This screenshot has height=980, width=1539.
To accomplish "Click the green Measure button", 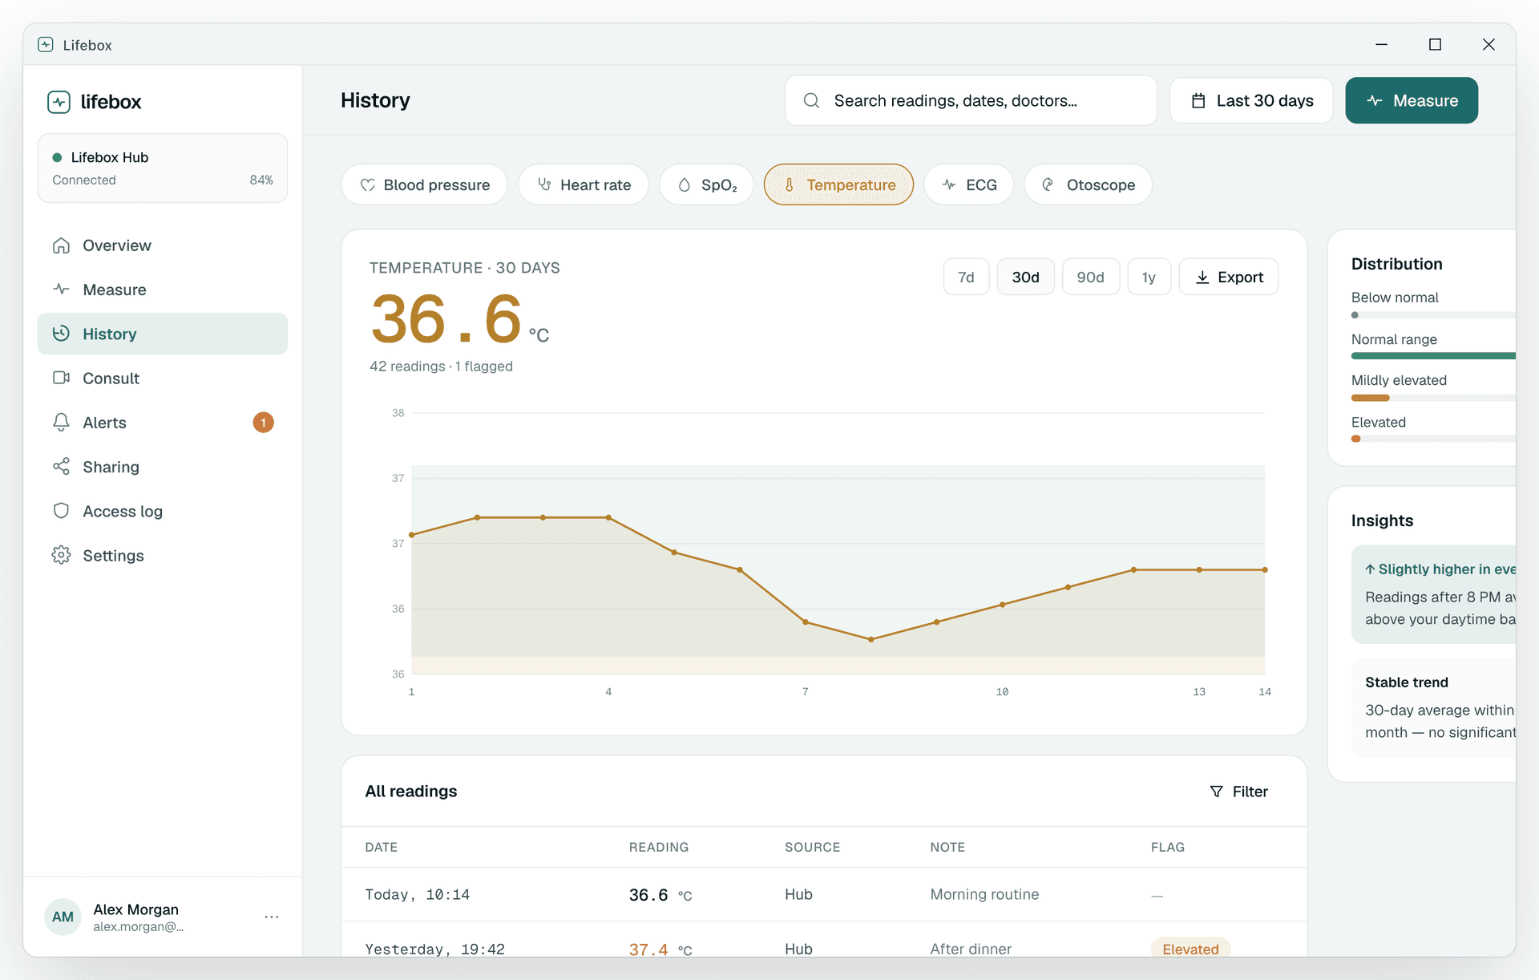I will pos(1412,100).
